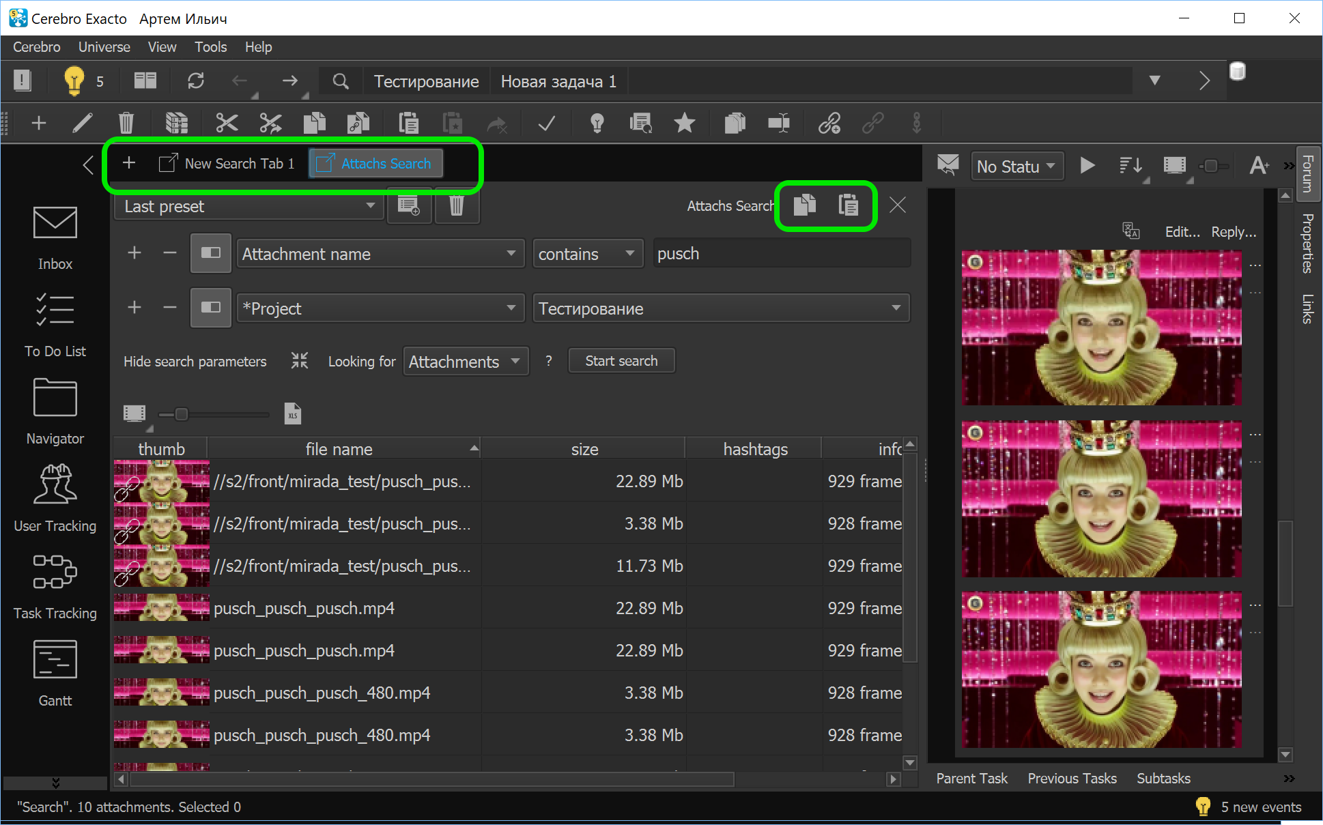Viewport: 1323px width, 825px height.
Task: Collapse the left sidebar with the chevron
Action: (88, 164)
